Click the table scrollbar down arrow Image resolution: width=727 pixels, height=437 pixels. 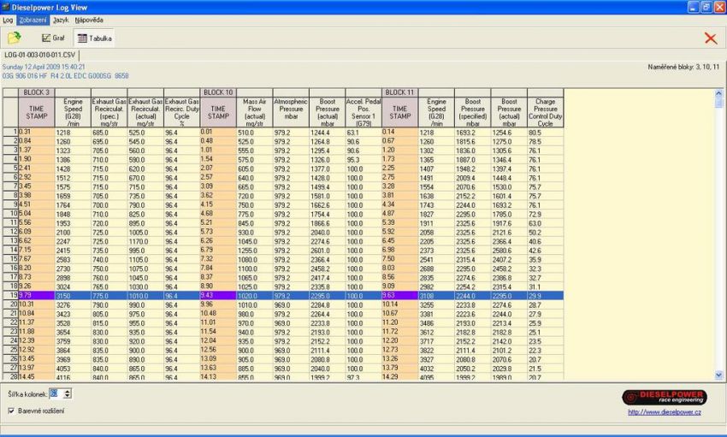(718, 375)
